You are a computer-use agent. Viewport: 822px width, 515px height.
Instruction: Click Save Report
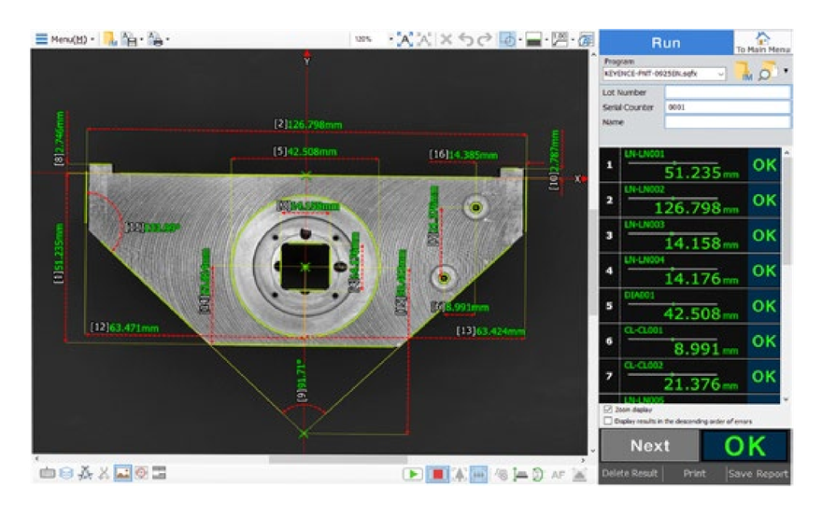(758, 473)
